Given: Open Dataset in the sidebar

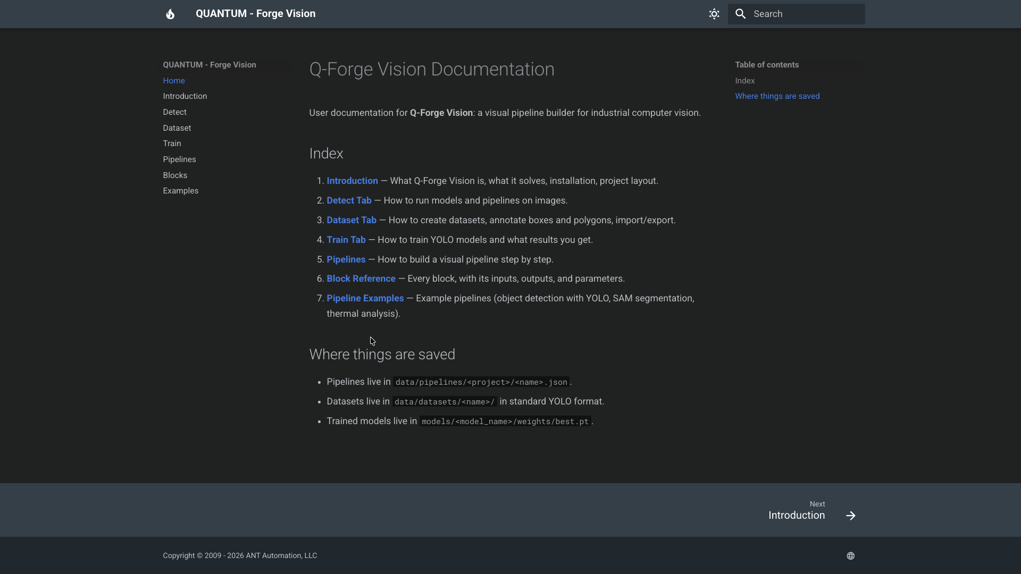Looking at the screenshot, I should pyautogui.click(x=177, y=128).
